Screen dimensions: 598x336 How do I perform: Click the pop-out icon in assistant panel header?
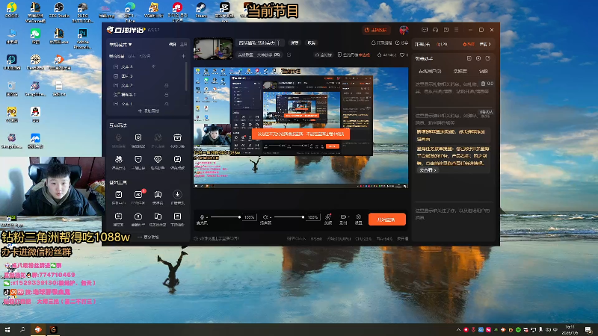(x=488, y=58)
